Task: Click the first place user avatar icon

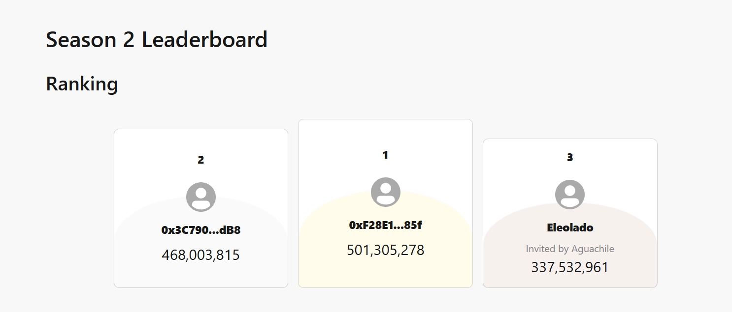Action: tap(385, 192)
